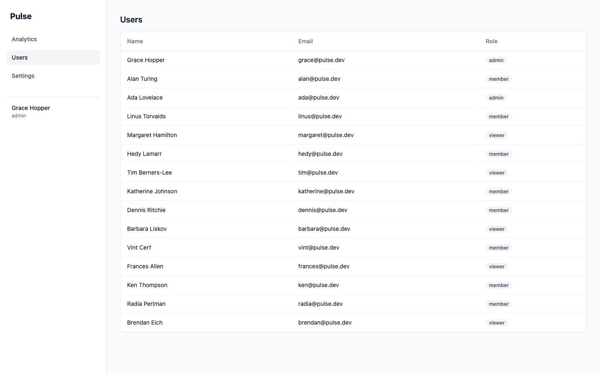Sort the table by the Role column

pyautogui.click(x=491, y=41)
